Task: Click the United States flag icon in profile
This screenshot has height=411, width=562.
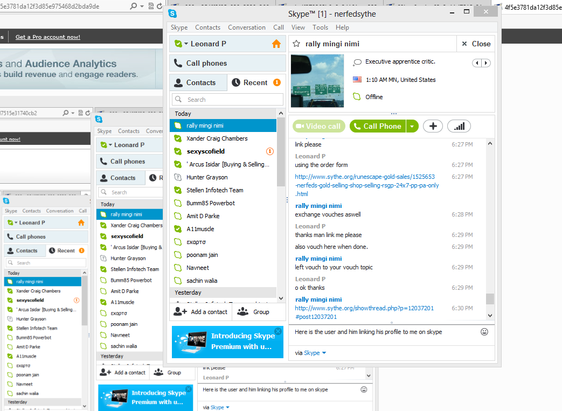Action: (357, 80)
